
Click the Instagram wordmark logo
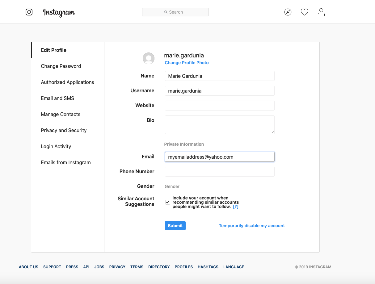(59, 12)
